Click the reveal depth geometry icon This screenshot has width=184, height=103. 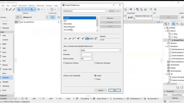pos(130,17)
